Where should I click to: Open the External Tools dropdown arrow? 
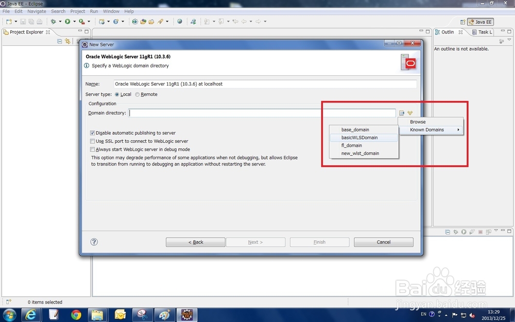pyautogui.click(x=89, y=21)
